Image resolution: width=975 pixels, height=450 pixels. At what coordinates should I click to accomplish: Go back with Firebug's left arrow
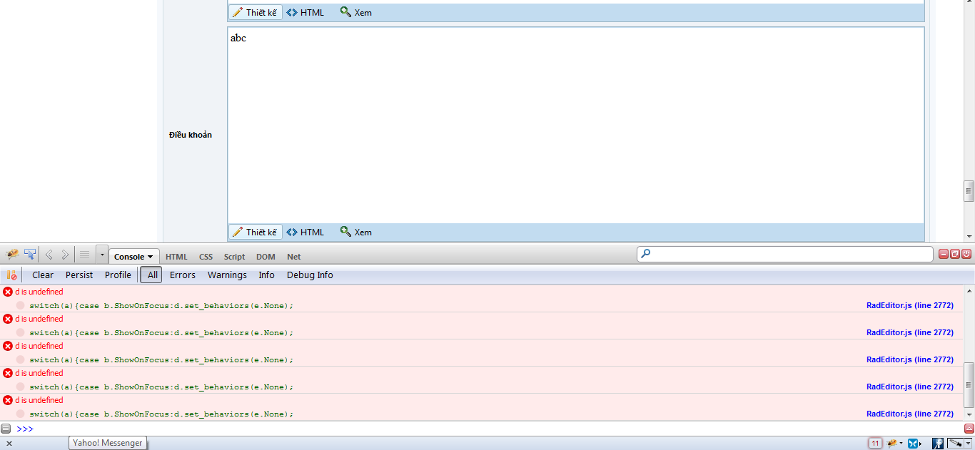49,255
